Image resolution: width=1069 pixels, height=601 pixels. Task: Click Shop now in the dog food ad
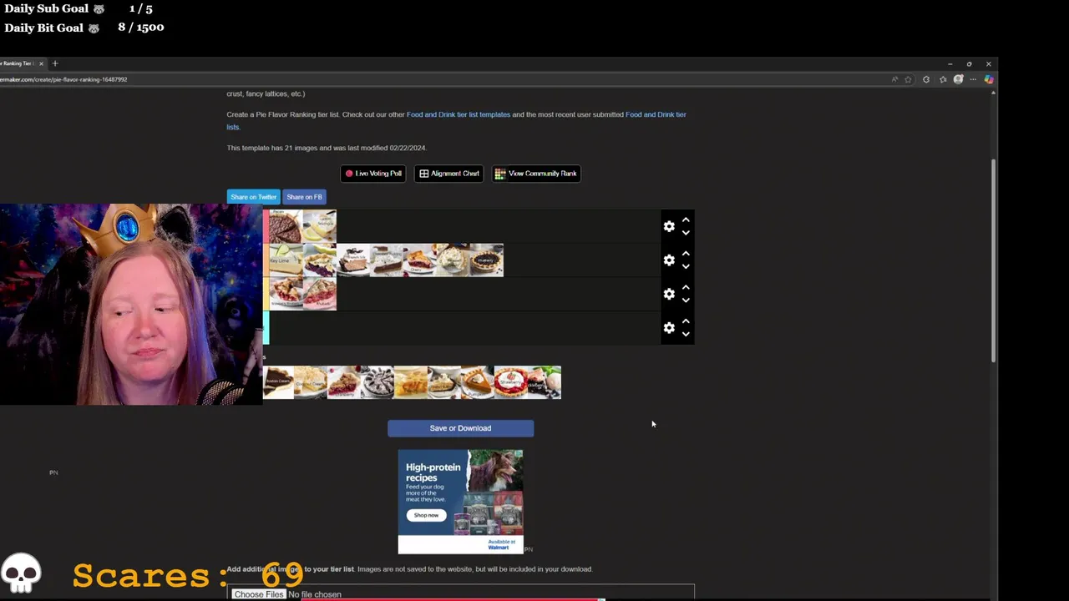coord(425,515)
